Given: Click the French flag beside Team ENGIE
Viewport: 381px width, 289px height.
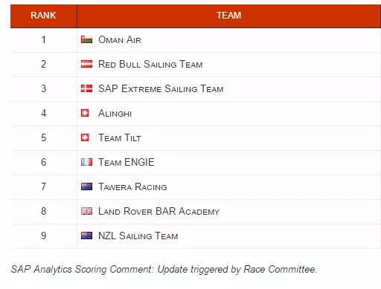Looking at the screenshot, I should [86, 162].
